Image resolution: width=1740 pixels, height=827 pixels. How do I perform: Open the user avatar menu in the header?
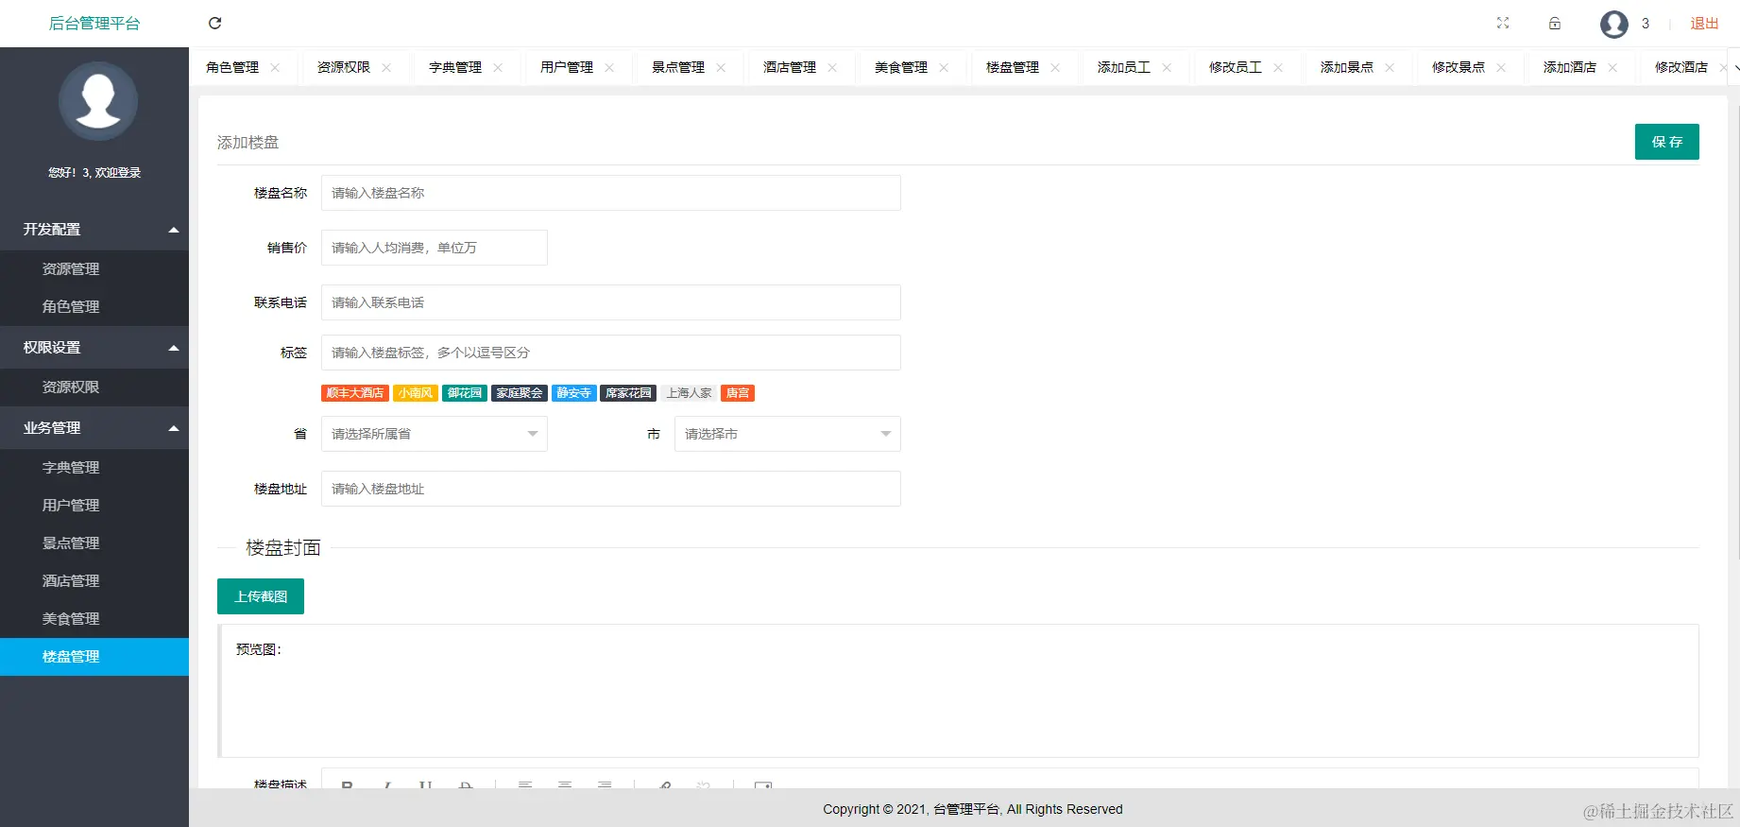[1614, 24]
